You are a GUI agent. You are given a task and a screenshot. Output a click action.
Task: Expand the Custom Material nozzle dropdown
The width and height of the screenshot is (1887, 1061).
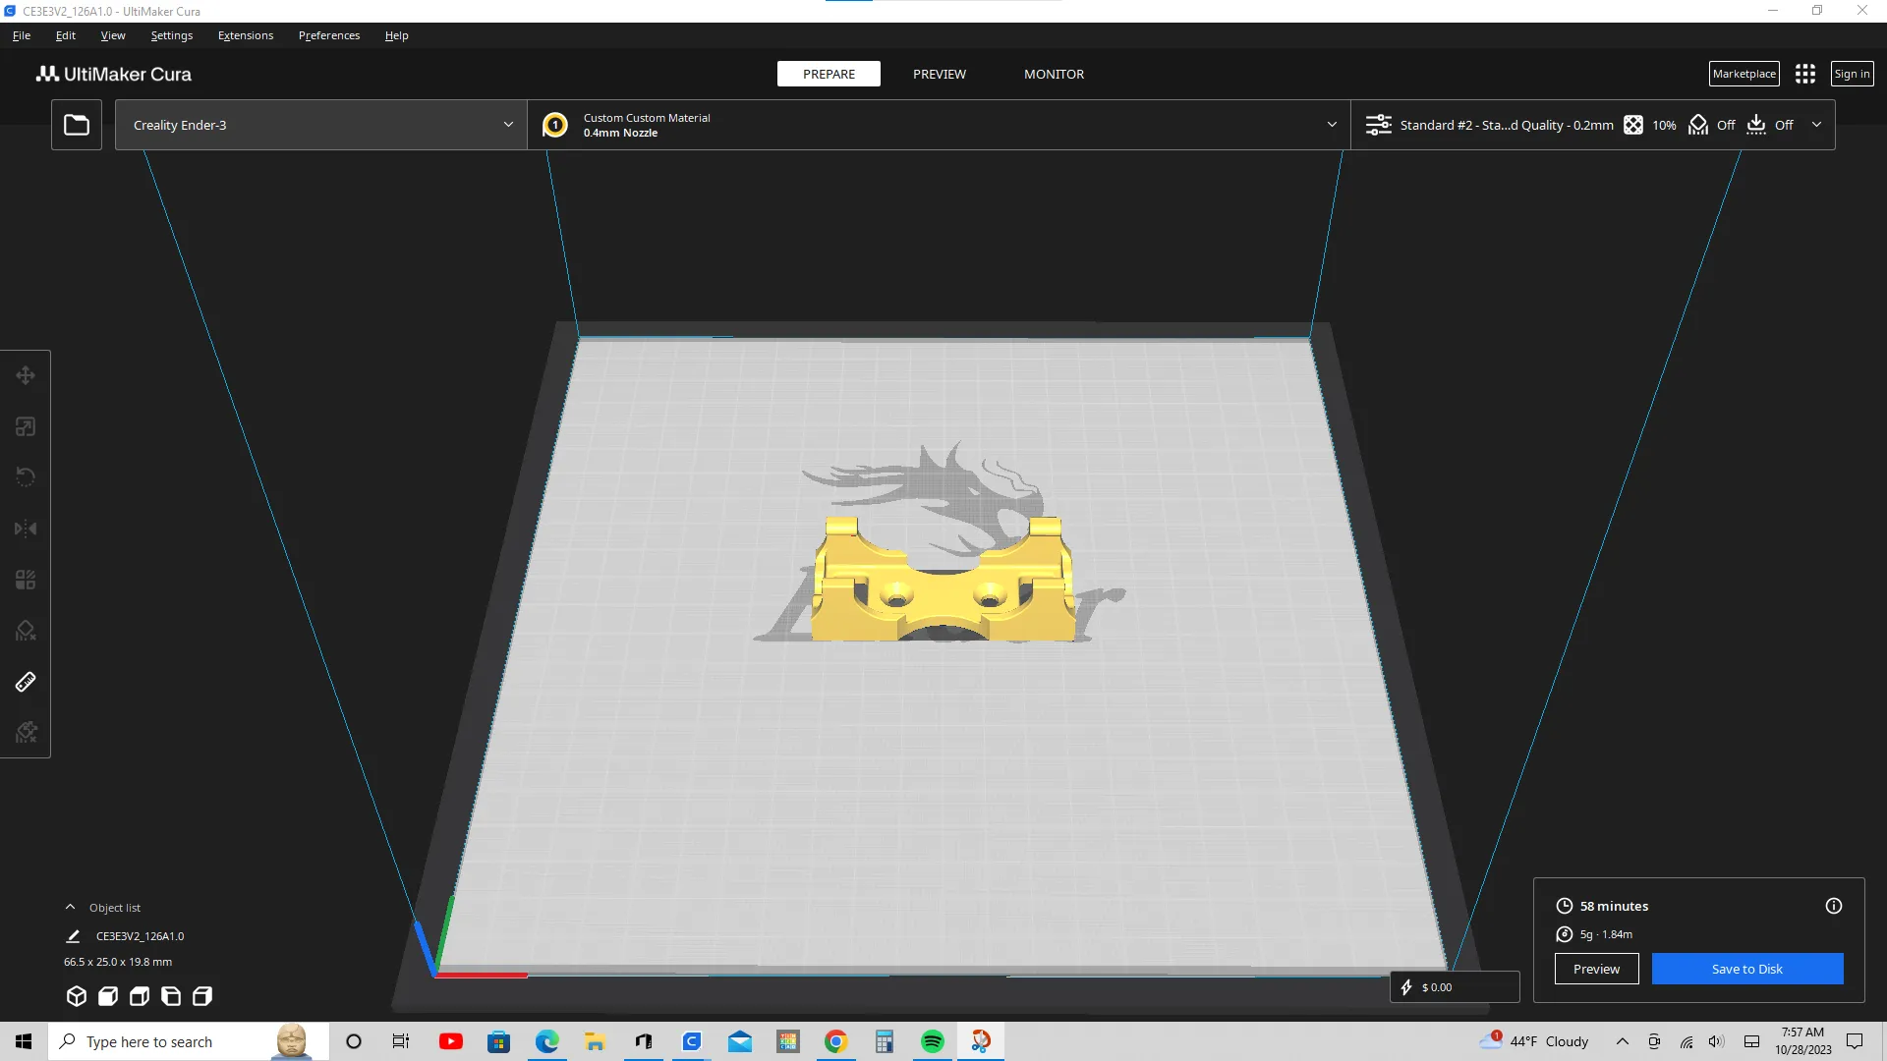pyautogui.click(x=939, y=125)
